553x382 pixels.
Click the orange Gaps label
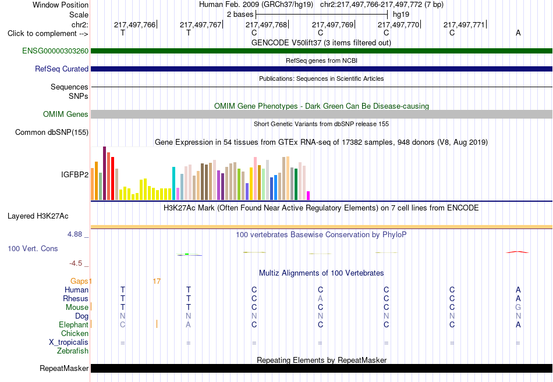coord(79,281)
